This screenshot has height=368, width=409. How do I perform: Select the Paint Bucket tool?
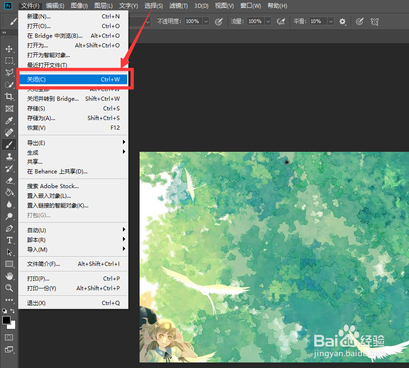pyautogui.click(x=9, y=192)
